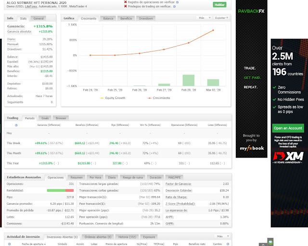Click 'Open an Account' in XM ad
This screenshot has height=246, width=308.
[288, 128]
